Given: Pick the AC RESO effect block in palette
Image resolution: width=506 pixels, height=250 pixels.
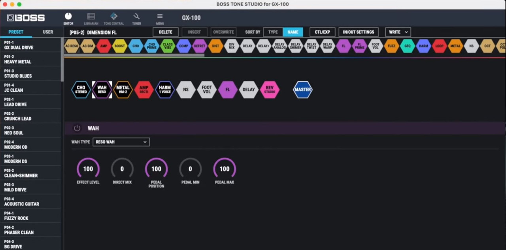Looking at the screenshot, I should (x=72, y=46).
